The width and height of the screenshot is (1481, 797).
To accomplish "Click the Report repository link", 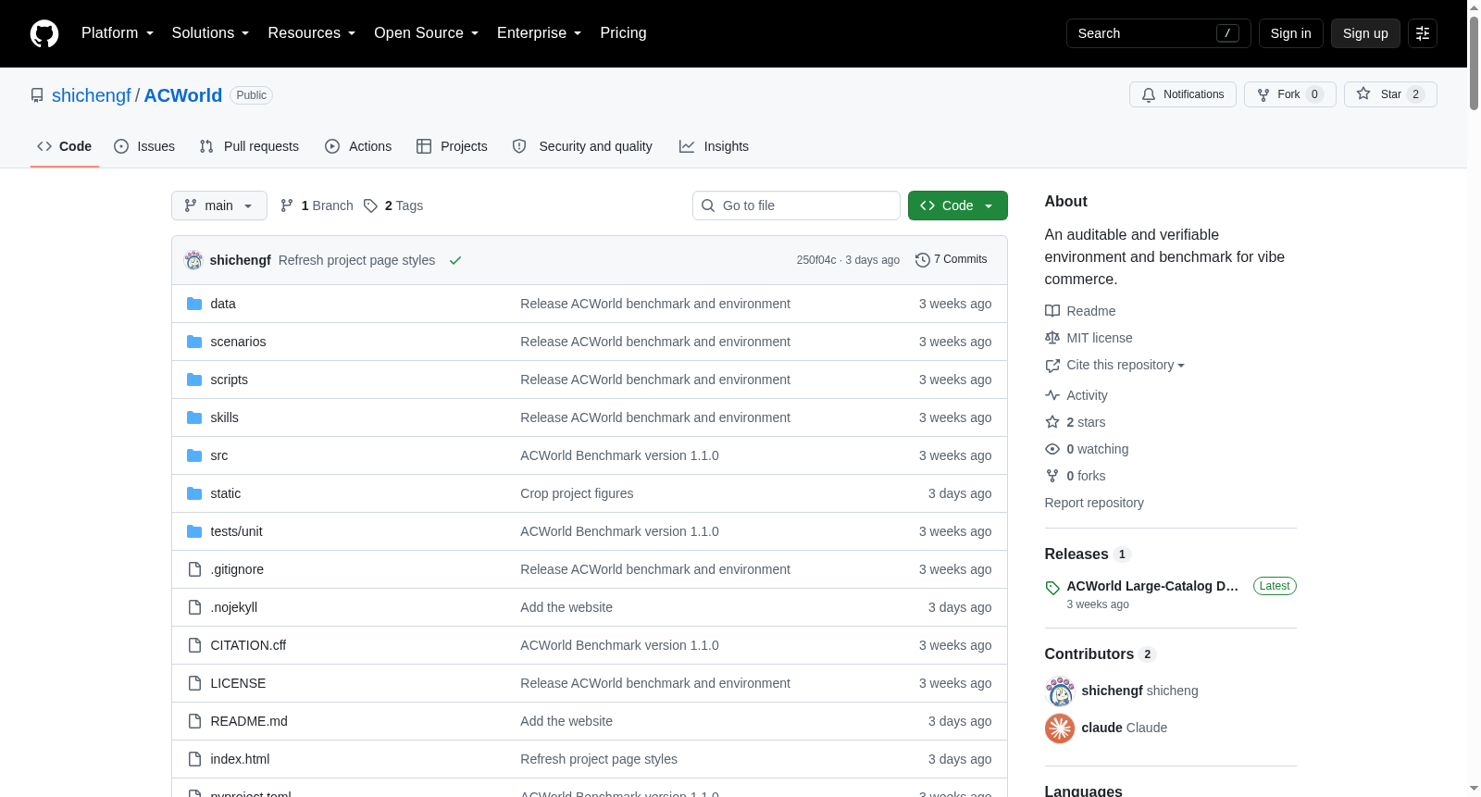I will point(1094,503).
